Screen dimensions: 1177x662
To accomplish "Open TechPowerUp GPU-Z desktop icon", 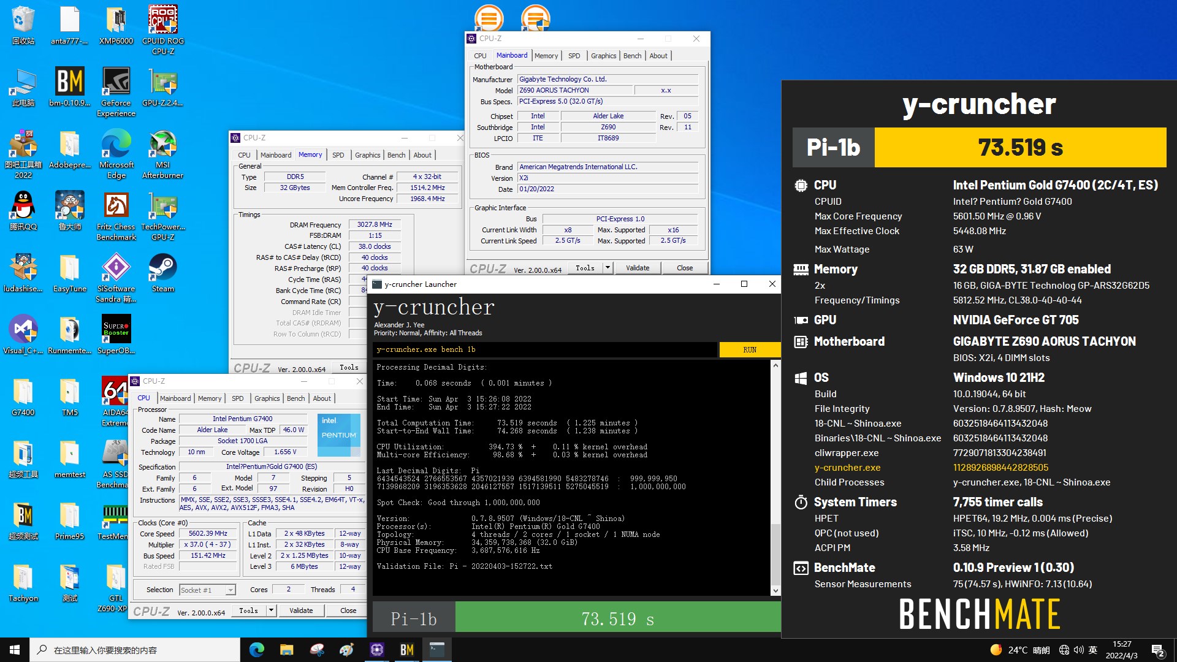I will pos(163,216).
